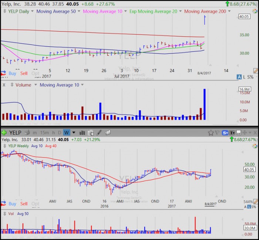Image resolution: width=259 pixels, height=240 pixels.
Task: Click orange drawing ruler icon on daily chart
Action: 256,71
